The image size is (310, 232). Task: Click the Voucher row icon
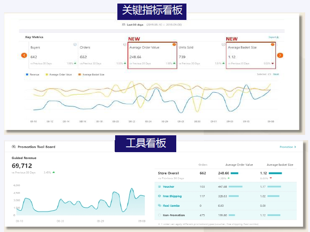pyautogui.click(x=159, y=186)
